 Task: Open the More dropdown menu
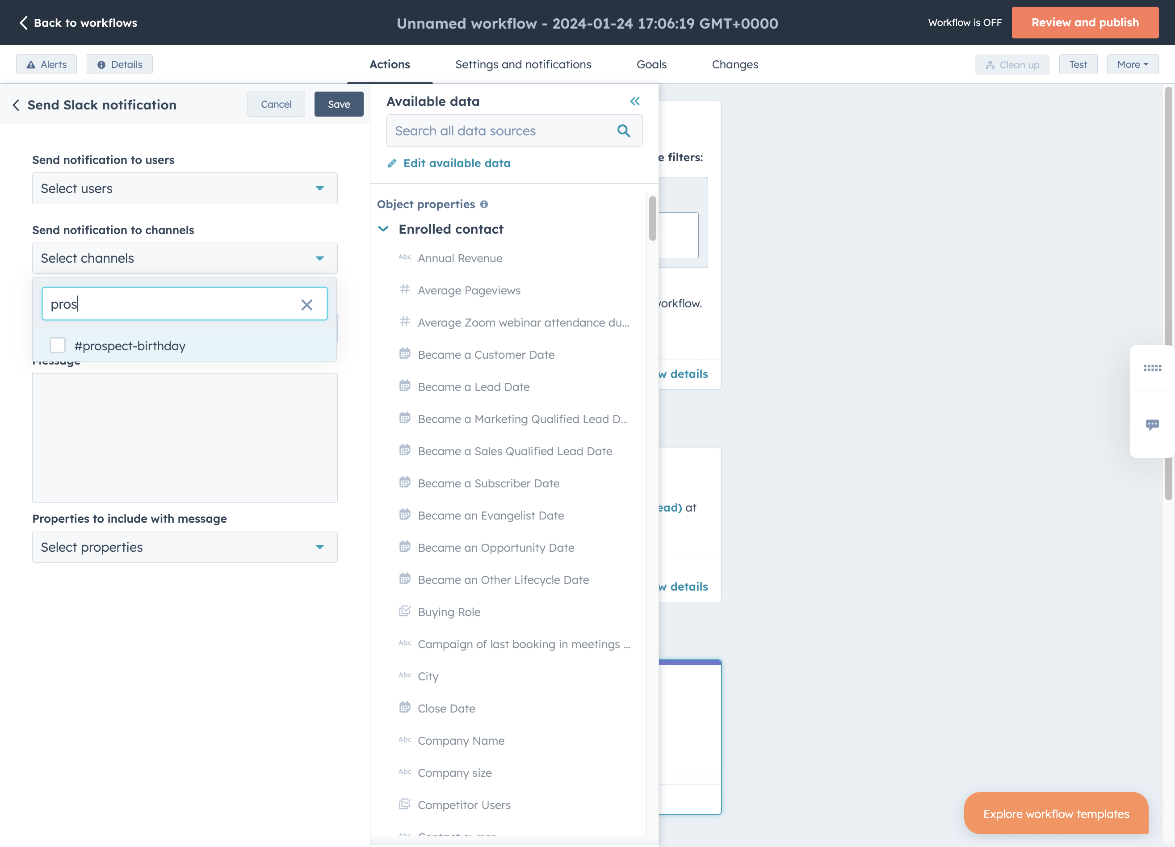point(1133,65)
